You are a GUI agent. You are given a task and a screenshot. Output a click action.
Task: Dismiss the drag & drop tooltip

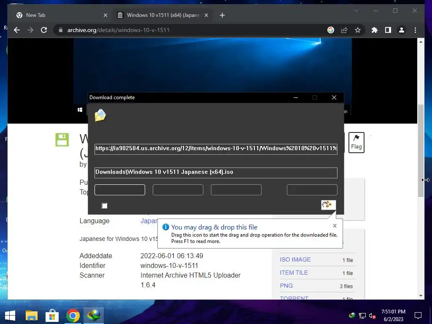coord(335,226)
